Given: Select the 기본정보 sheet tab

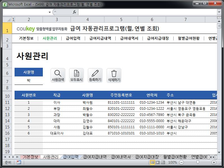Looking at the screenshot, I should pos(31,157).
